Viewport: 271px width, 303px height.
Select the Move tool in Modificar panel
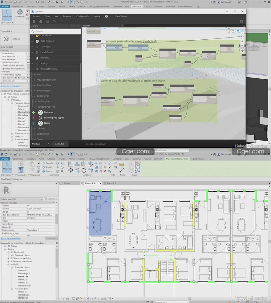point(71,170)
